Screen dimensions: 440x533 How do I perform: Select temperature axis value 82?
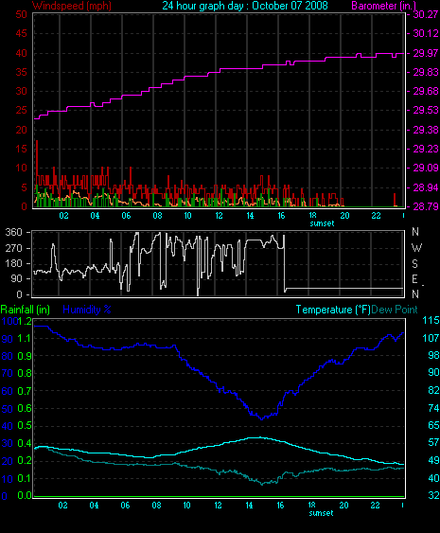tap(434, 390)
